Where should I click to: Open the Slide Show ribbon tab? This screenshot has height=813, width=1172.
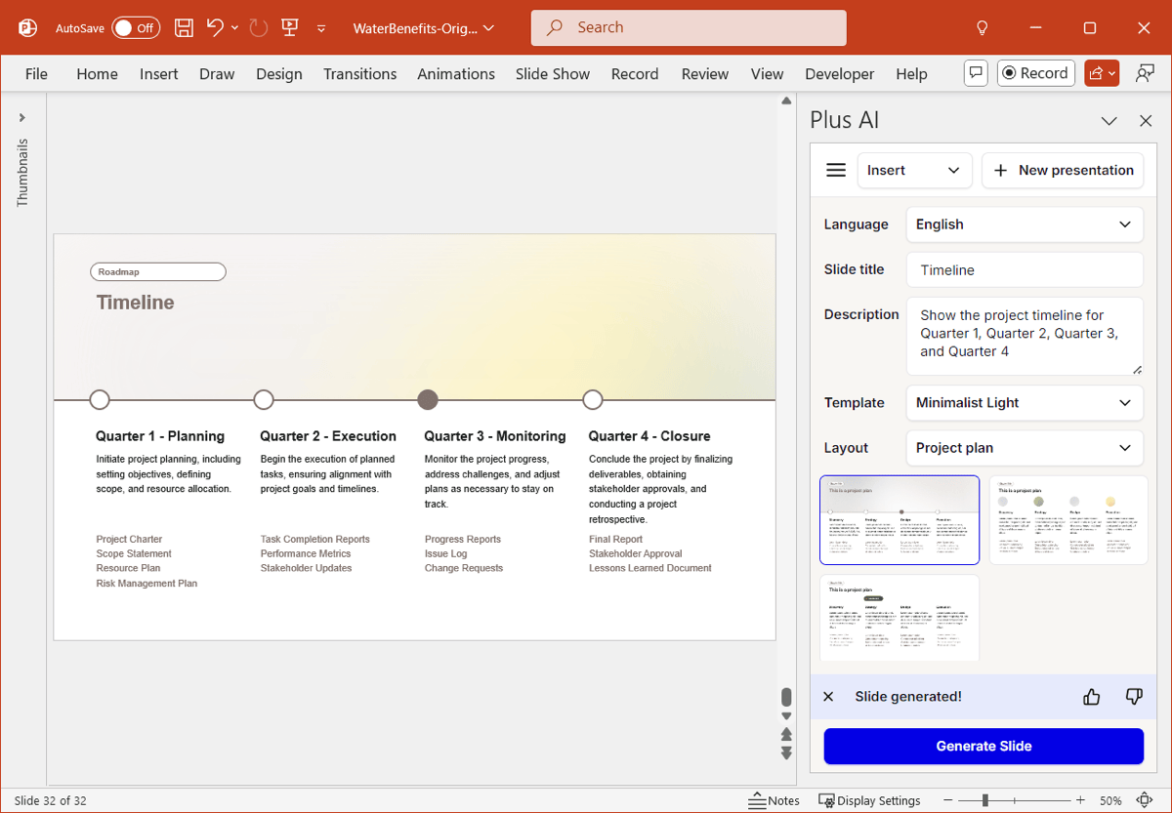click(553, 74)
